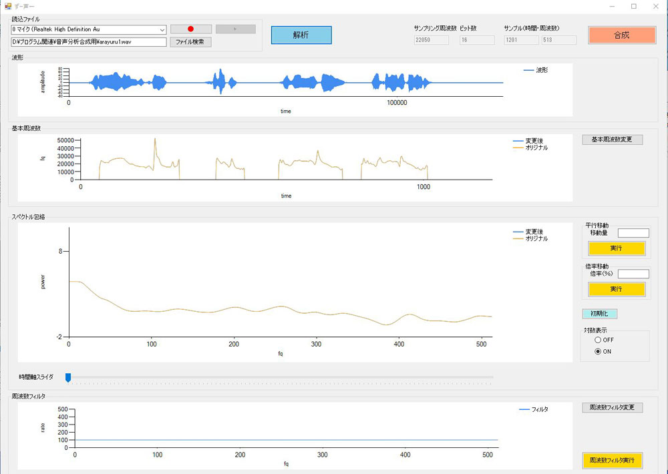This screenshot has width=668, height=474.
Task: Click the 周波数フィルタ変更 button
Action: tap(612, 407)
